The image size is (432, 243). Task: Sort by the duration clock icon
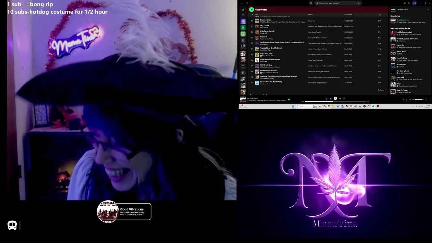[x=380, y=15]
